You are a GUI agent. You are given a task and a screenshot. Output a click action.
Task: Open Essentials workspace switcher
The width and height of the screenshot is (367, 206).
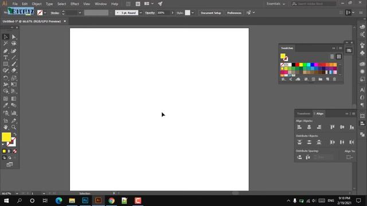(276, 4)
